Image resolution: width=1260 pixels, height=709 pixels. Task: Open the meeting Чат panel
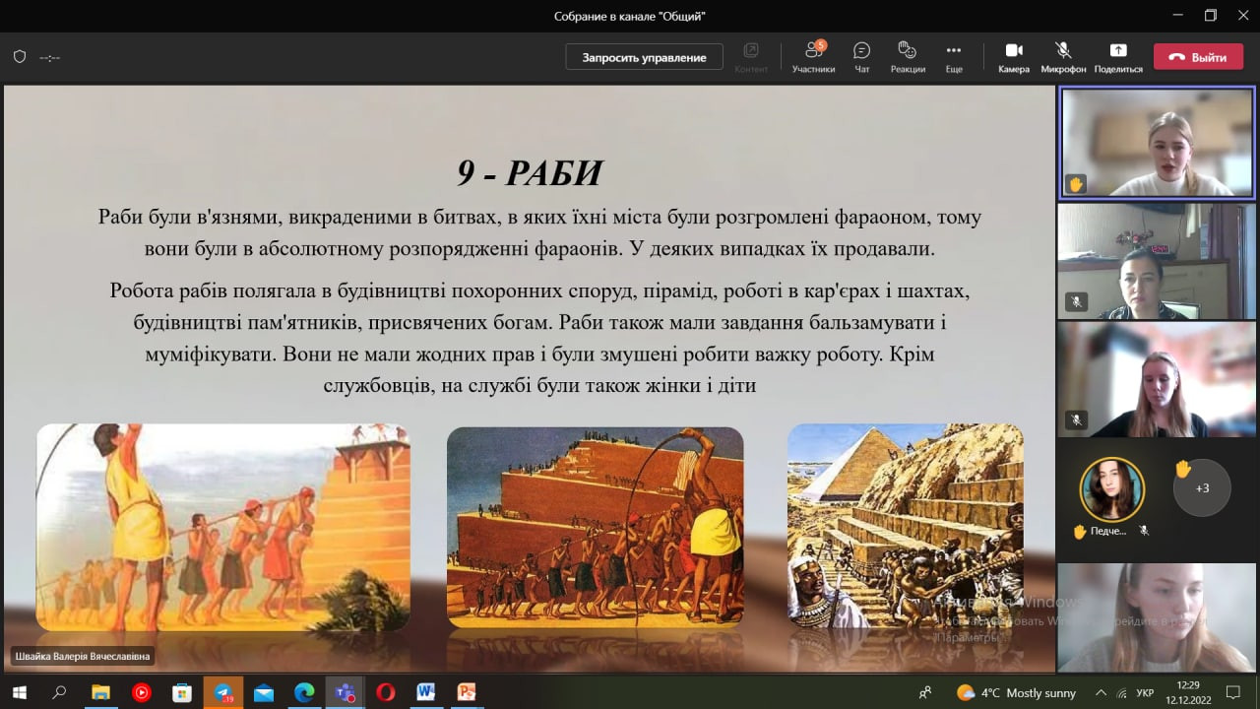click(861, 56)
